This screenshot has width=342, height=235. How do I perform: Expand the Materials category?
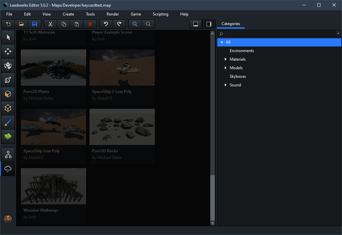click(x=225, y=59)
